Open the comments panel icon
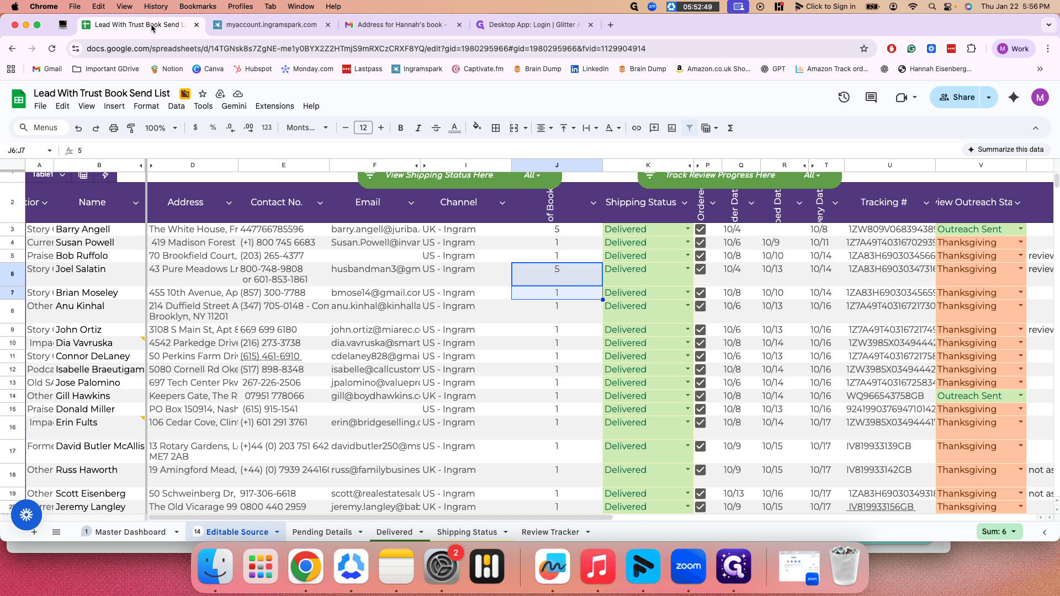Screen dimensions: 1060x596 (x=871, y=98)
